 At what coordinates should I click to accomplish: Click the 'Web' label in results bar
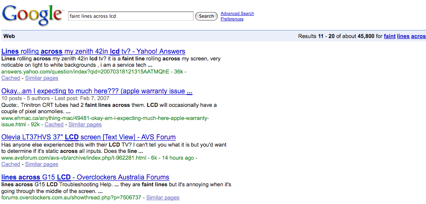(9, 36)
